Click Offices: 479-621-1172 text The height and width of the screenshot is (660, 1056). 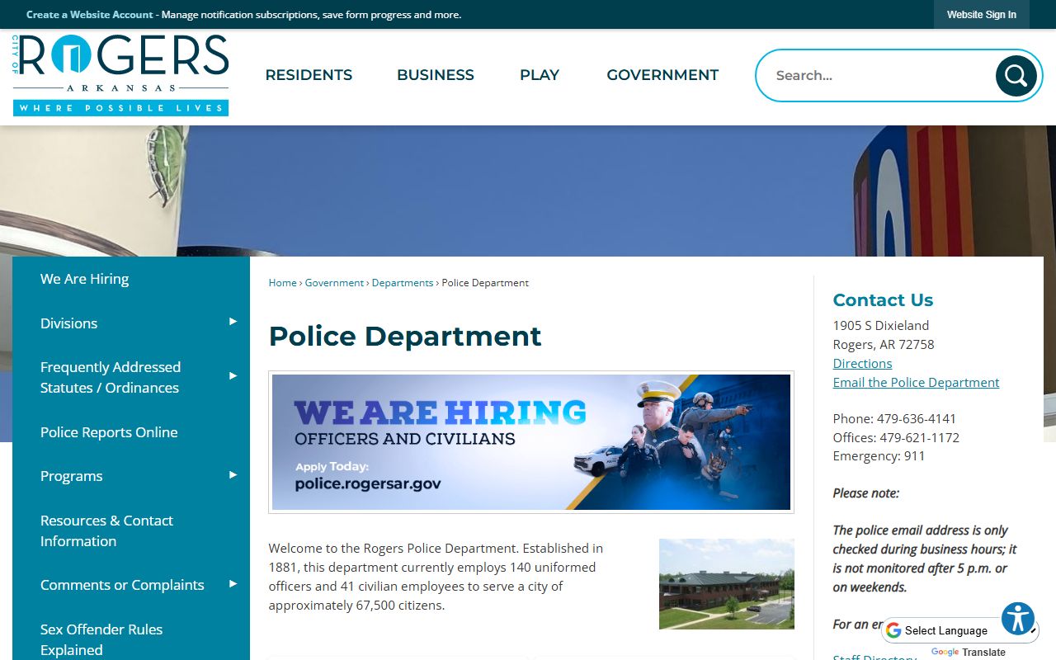(896, 437)
